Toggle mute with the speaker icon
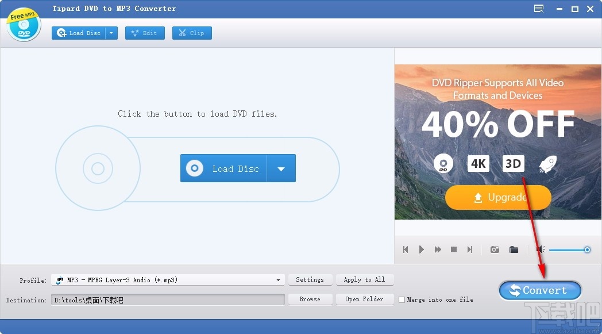602x334 pixels. pos(540,249)
